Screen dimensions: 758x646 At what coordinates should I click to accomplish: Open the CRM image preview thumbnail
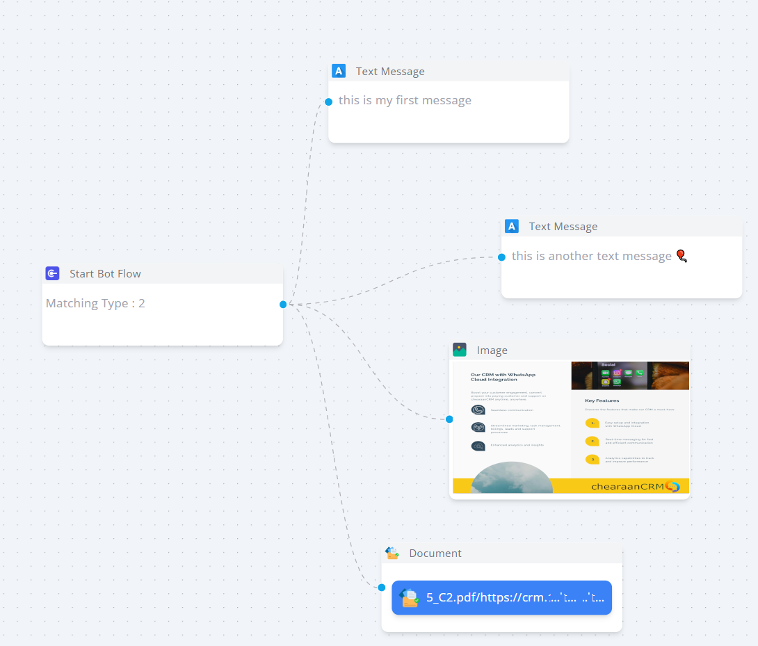tap(570, 427)
